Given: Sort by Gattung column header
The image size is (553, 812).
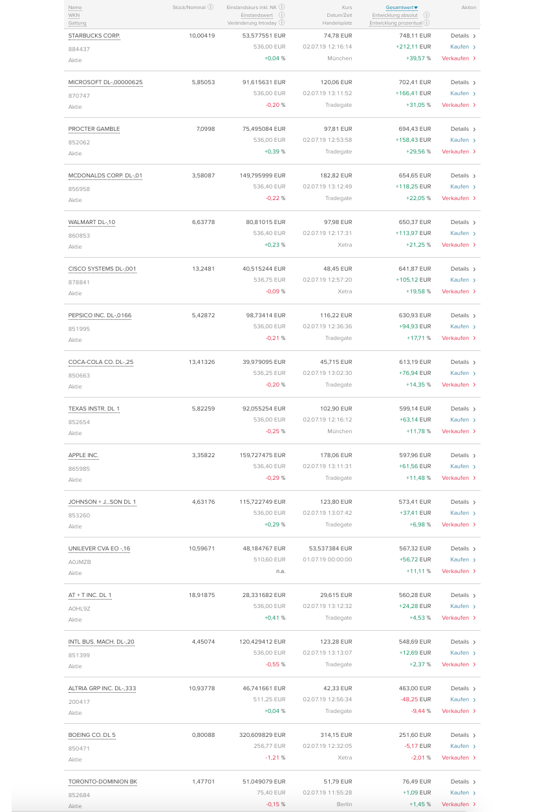Looking at the screenshot, I should pos(77,23).
